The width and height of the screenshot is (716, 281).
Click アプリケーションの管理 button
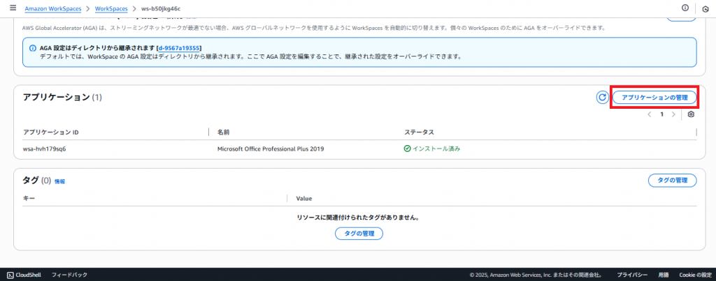coord(654,98)
